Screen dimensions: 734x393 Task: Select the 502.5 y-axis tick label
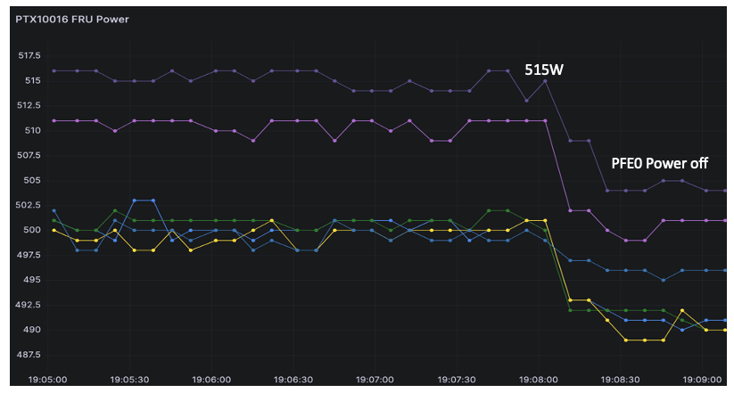(x=29, y=205)
